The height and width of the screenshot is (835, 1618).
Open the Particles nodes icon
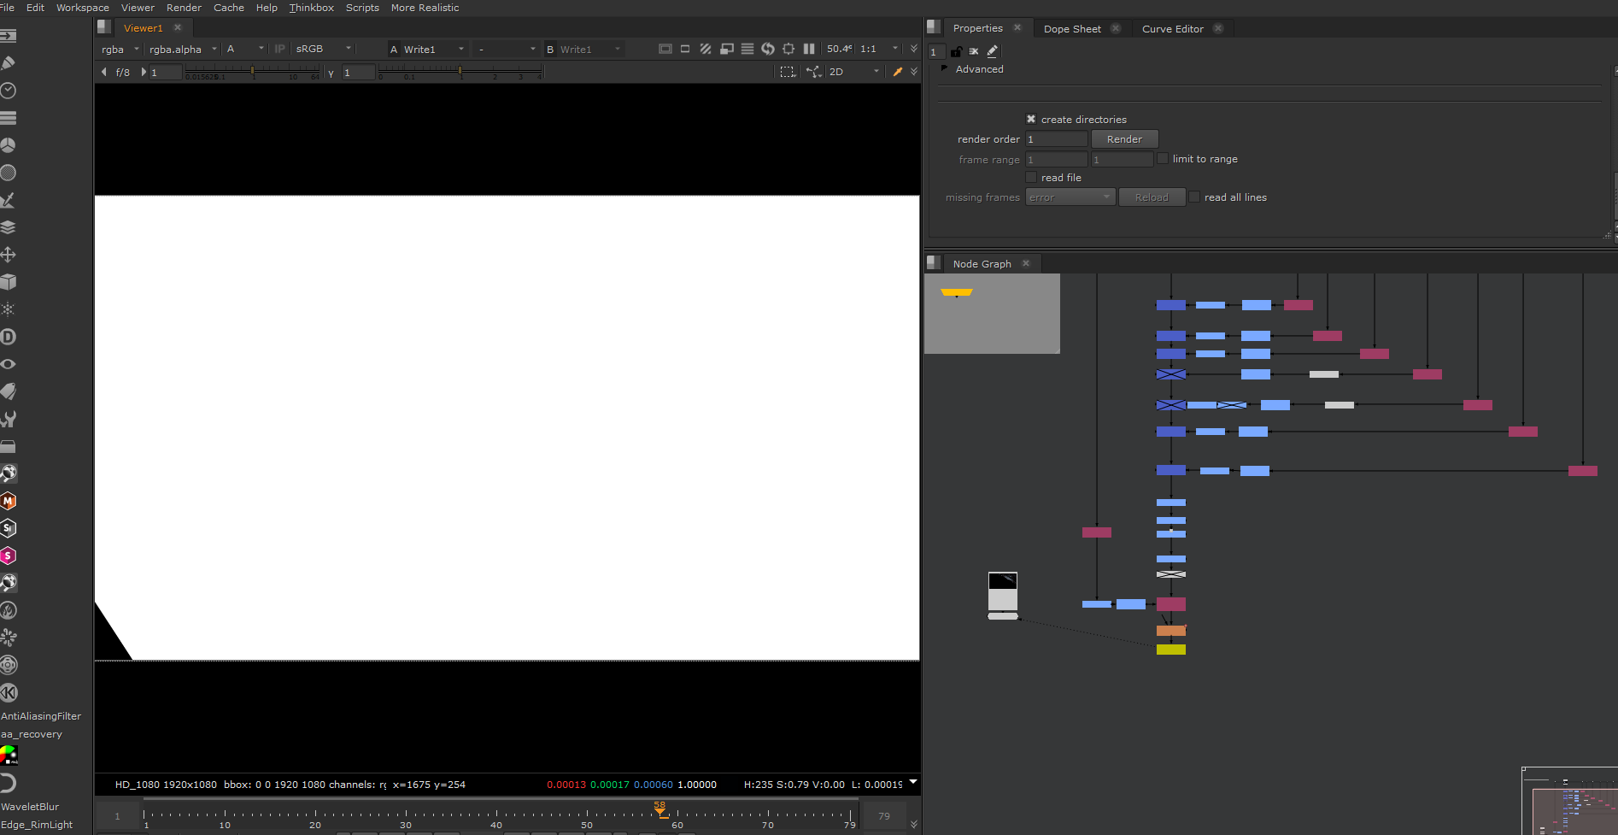point(9,309)
